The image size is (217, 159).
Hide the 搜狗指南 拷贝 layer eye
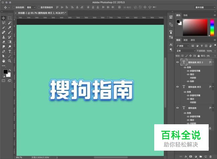(x=177, y=87)
